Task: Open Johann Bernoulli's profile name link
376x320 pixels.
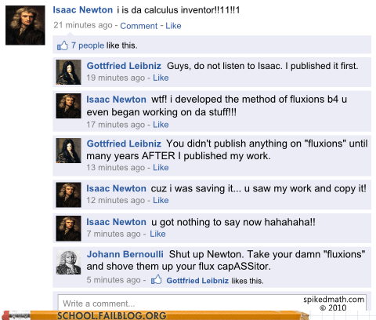Action: pos(125,254)
